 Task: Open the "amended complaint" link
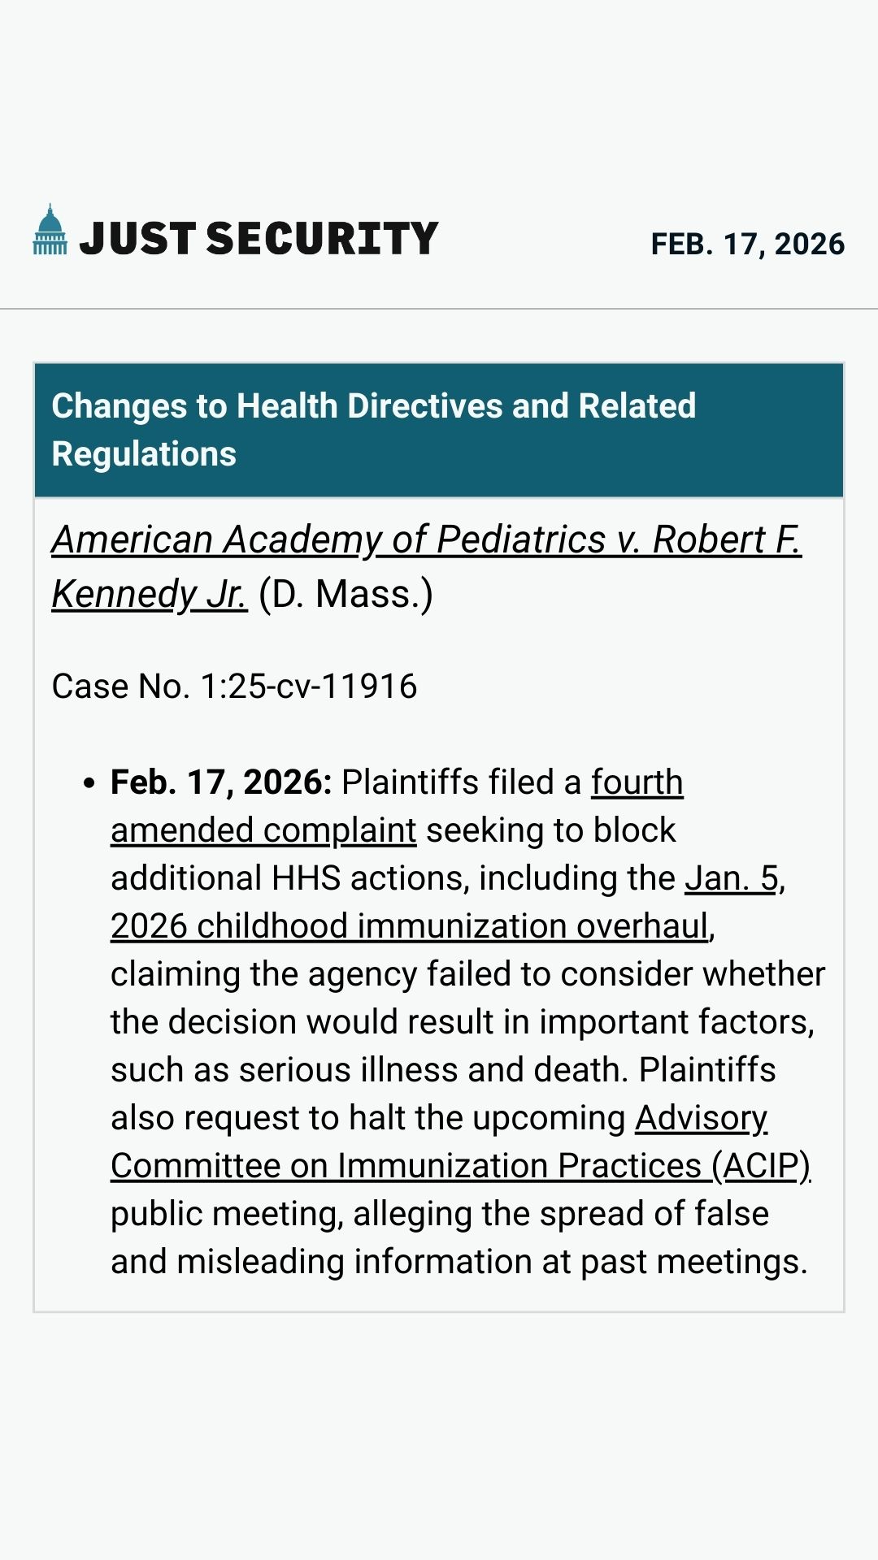(x=263, y=830)
